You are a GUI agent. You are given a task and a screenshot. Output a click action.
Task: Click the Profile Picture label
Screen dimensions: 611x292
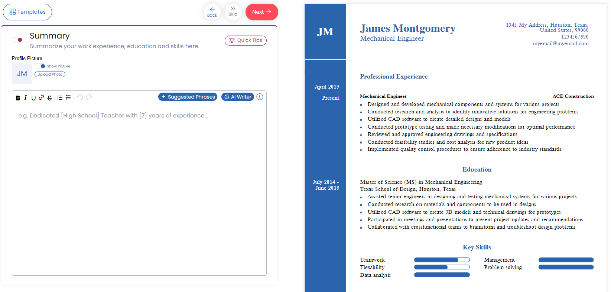[x=27, y=58]
